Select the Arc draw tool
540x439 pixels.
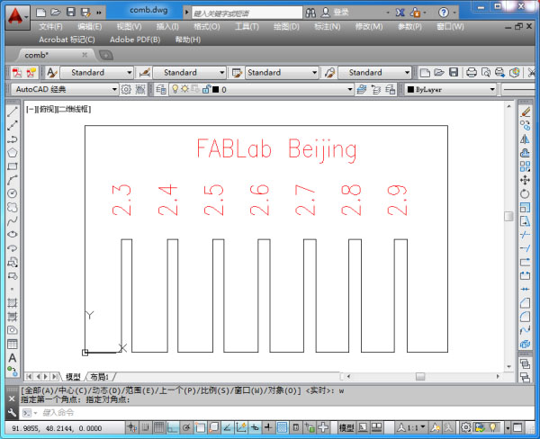point(13,180)
